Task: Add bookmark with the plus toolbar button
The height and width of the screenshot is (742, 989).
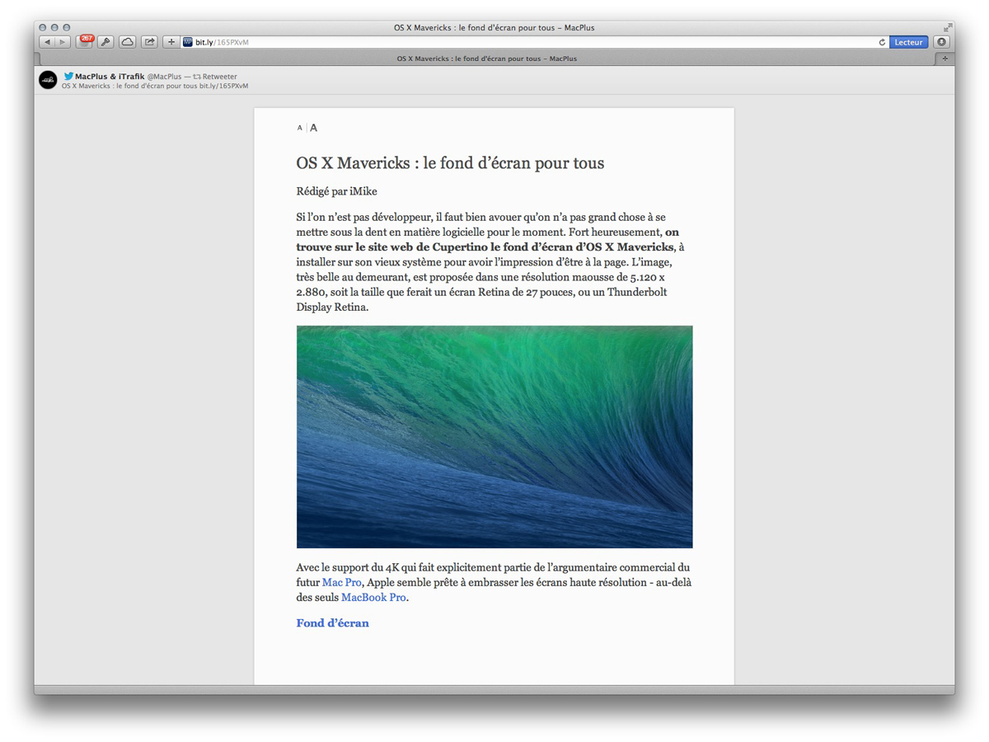Action: pyautogui.click(x=171, y=42)
